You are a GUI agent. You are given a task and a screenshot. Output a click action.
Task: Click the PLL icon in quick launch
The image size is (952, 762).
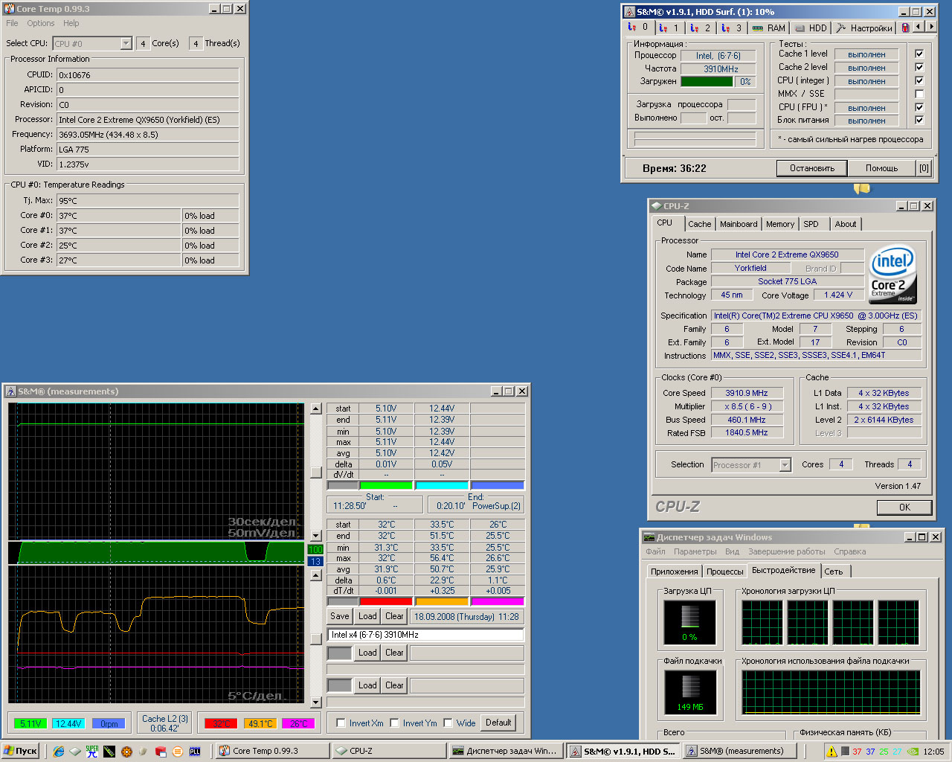[196, 752]
